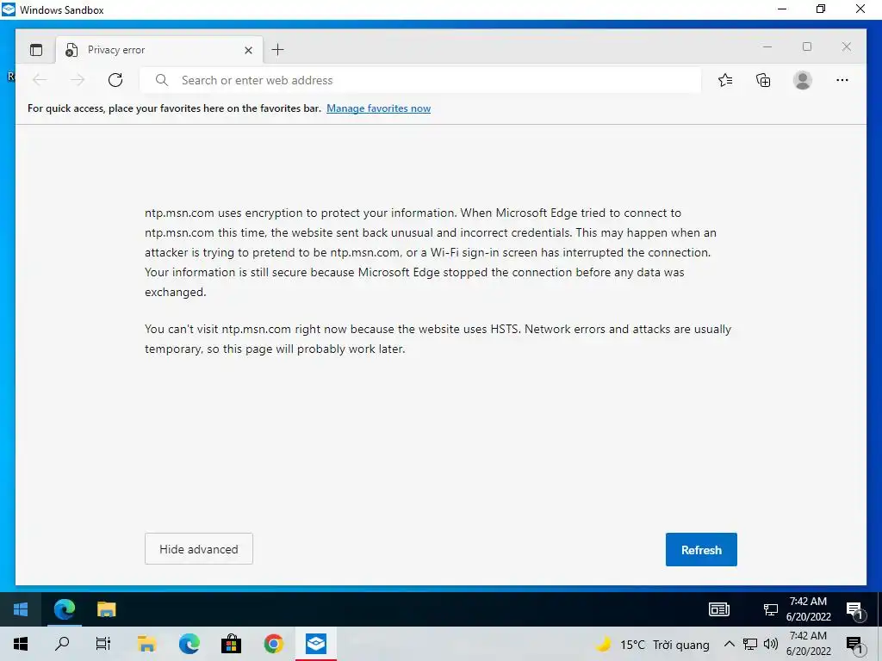Restore down the Windows Sandbox window
Image resolution: width=882 pixels, height=661 pixels.
(x=821, y=9)
